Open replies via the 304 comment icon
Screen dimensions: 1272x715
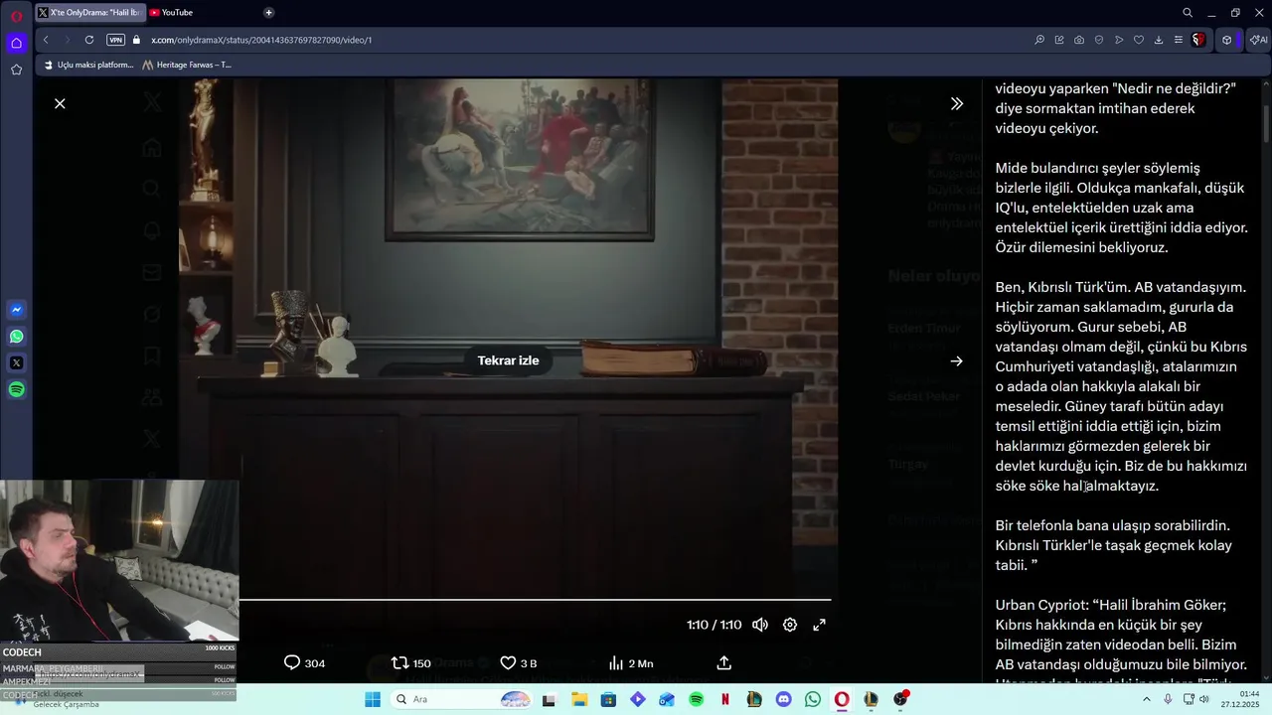pos(304,662)
